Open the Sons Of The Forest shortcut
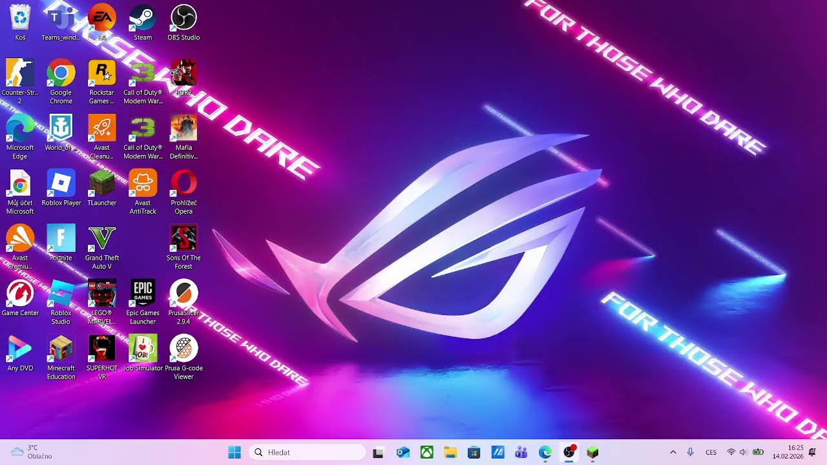827x465 pixels. (183, 247)
